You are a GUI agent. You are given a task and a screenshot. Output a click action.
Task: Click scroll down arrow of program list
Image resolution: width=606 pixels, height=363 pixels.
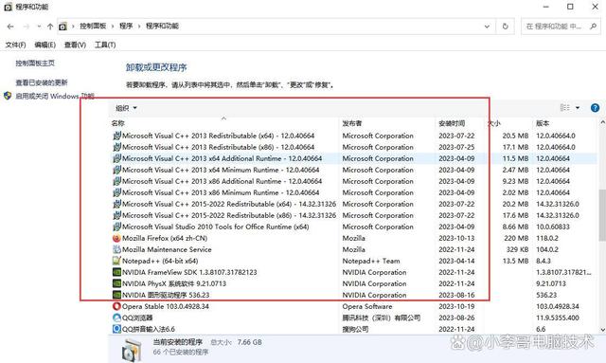pos(602,329)
